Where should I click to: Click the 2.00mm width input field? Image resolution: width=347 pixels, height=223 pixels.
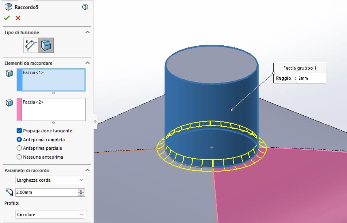[47, 192]
